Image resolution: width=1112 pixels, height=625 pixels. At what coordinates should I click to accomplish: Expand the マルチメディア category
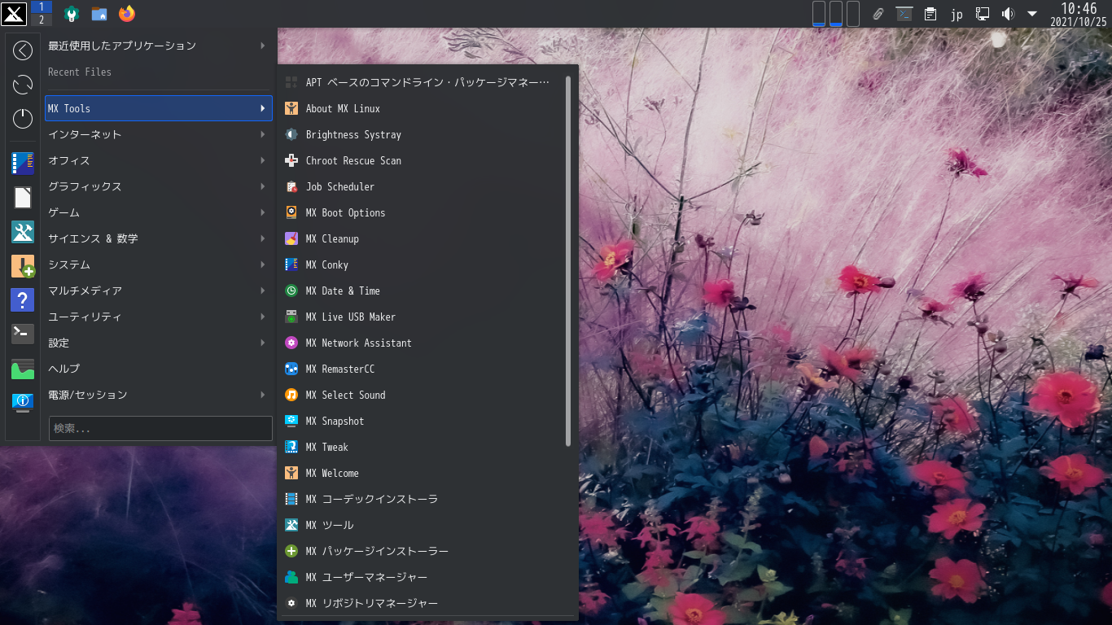click(159, 291)
